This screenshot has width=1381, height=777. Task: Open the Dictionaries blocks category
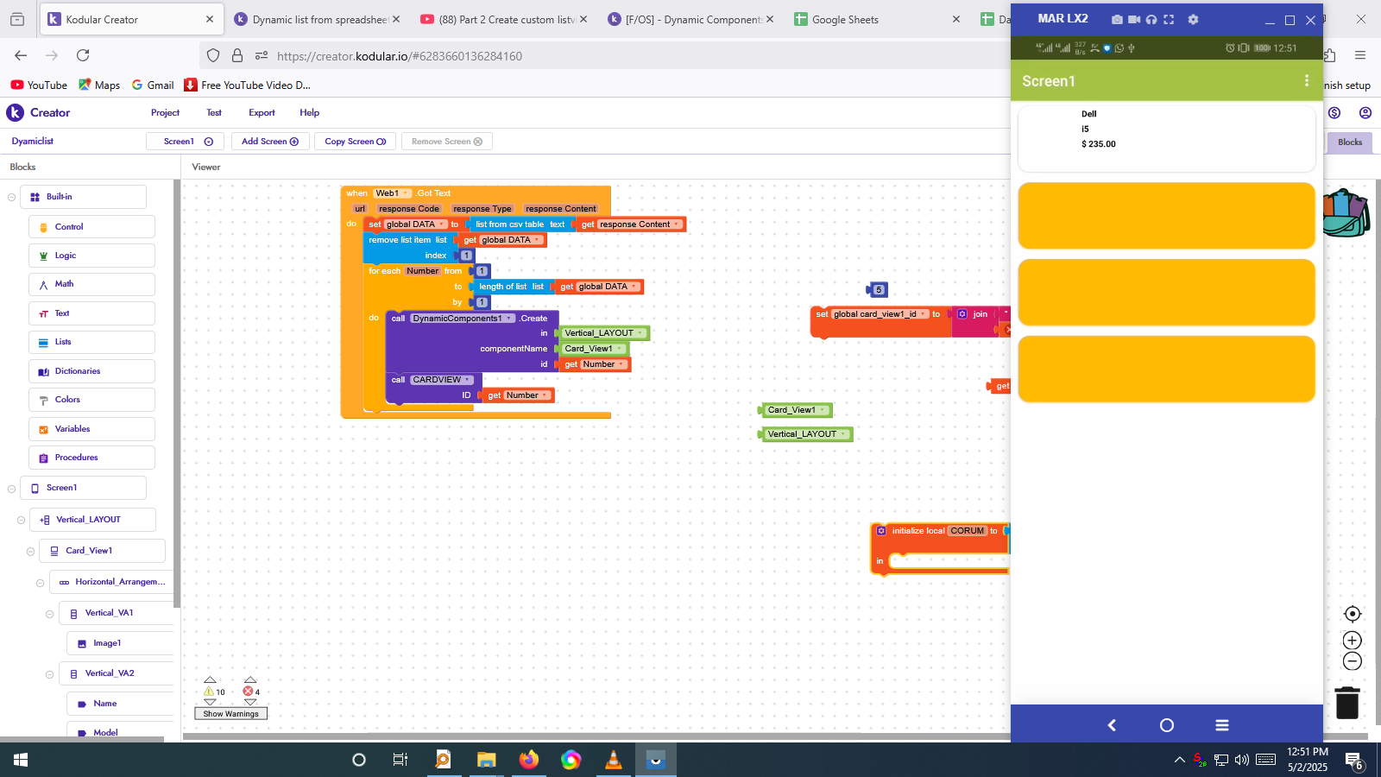[x=91, y=371]
